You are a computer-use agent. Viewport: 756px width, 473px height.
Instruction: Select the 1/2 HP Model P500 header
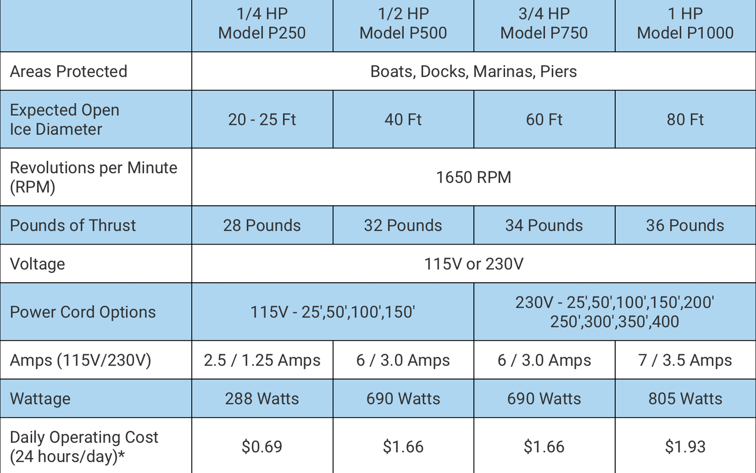pos(403,24)
